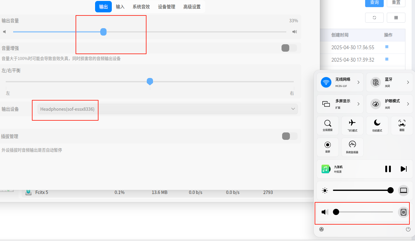Click the quick panel volume slider

click(363, 212)
